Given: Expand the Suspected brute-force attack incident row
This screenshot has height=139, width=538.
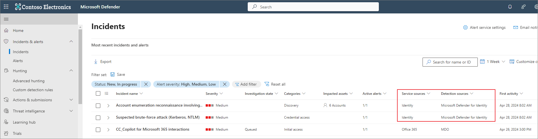Looking at the screenshot, I should click(108, 118).
